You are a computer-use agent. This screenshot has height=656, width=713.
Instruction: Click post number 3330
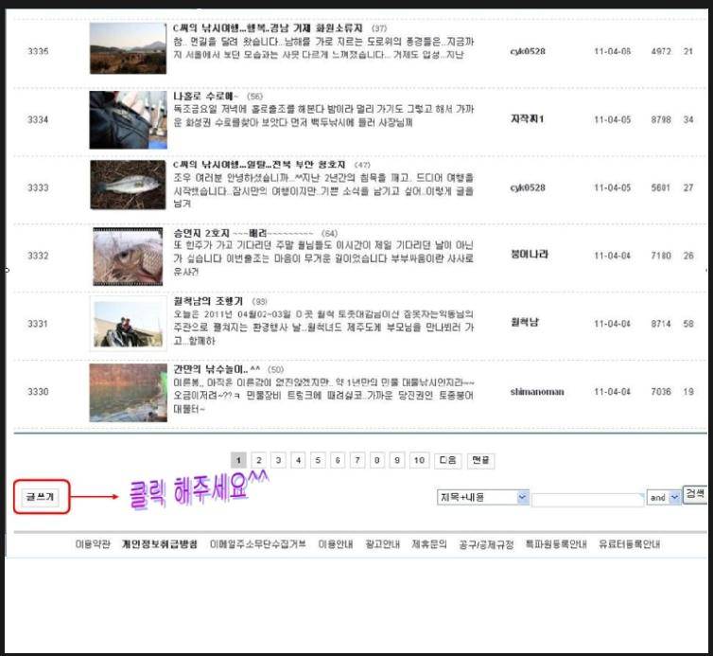(x=38, y=392)
